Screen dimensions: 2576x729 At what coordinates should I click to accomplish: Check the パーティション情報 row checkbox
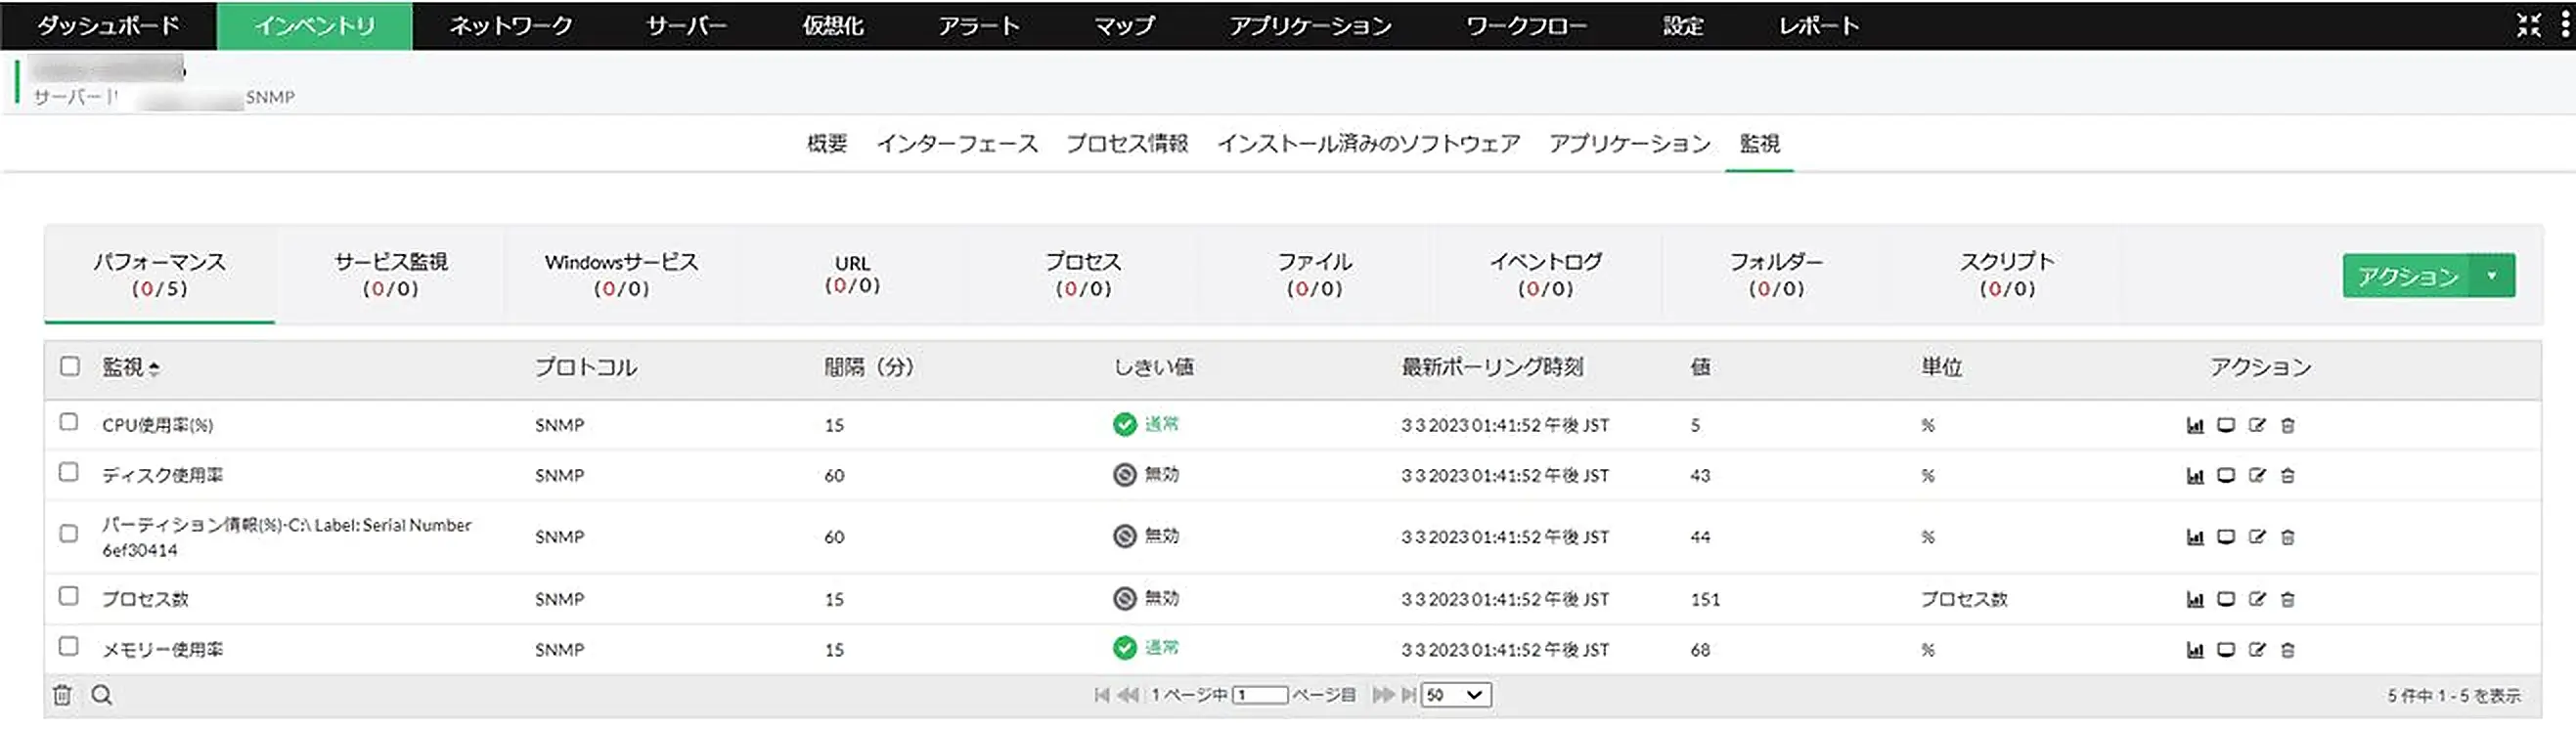pyautogui.click(x=68, y=534)
